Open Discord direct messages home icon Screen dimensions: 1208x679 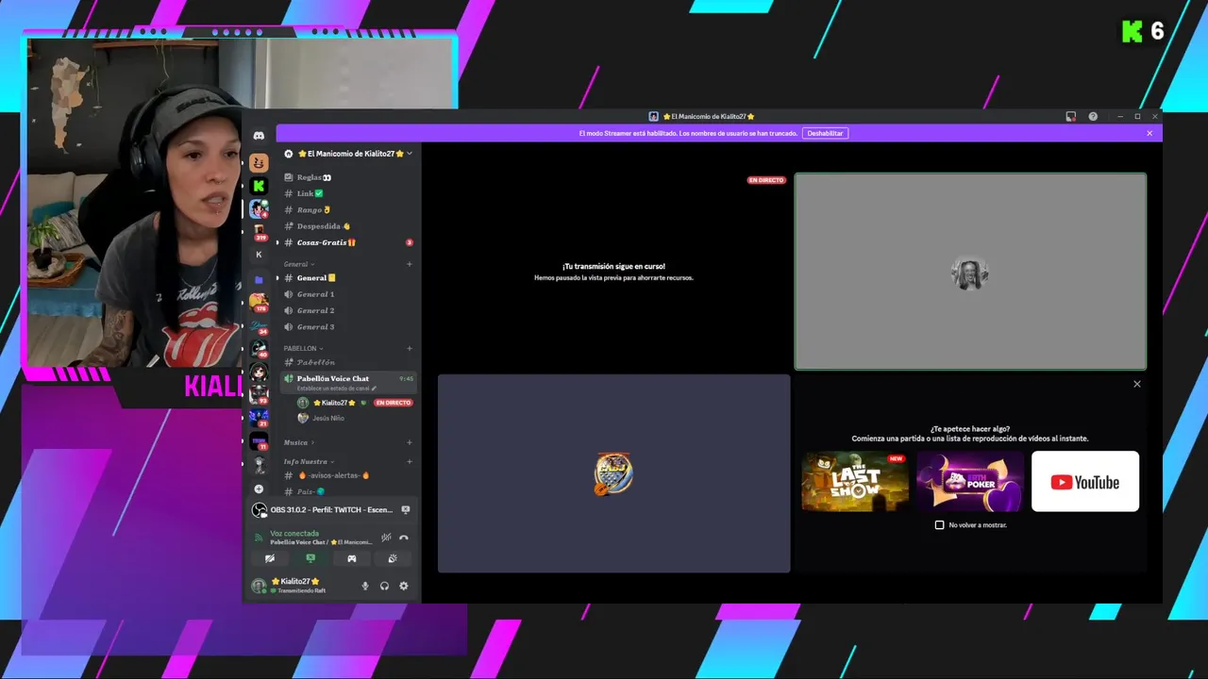coord(259,136)
